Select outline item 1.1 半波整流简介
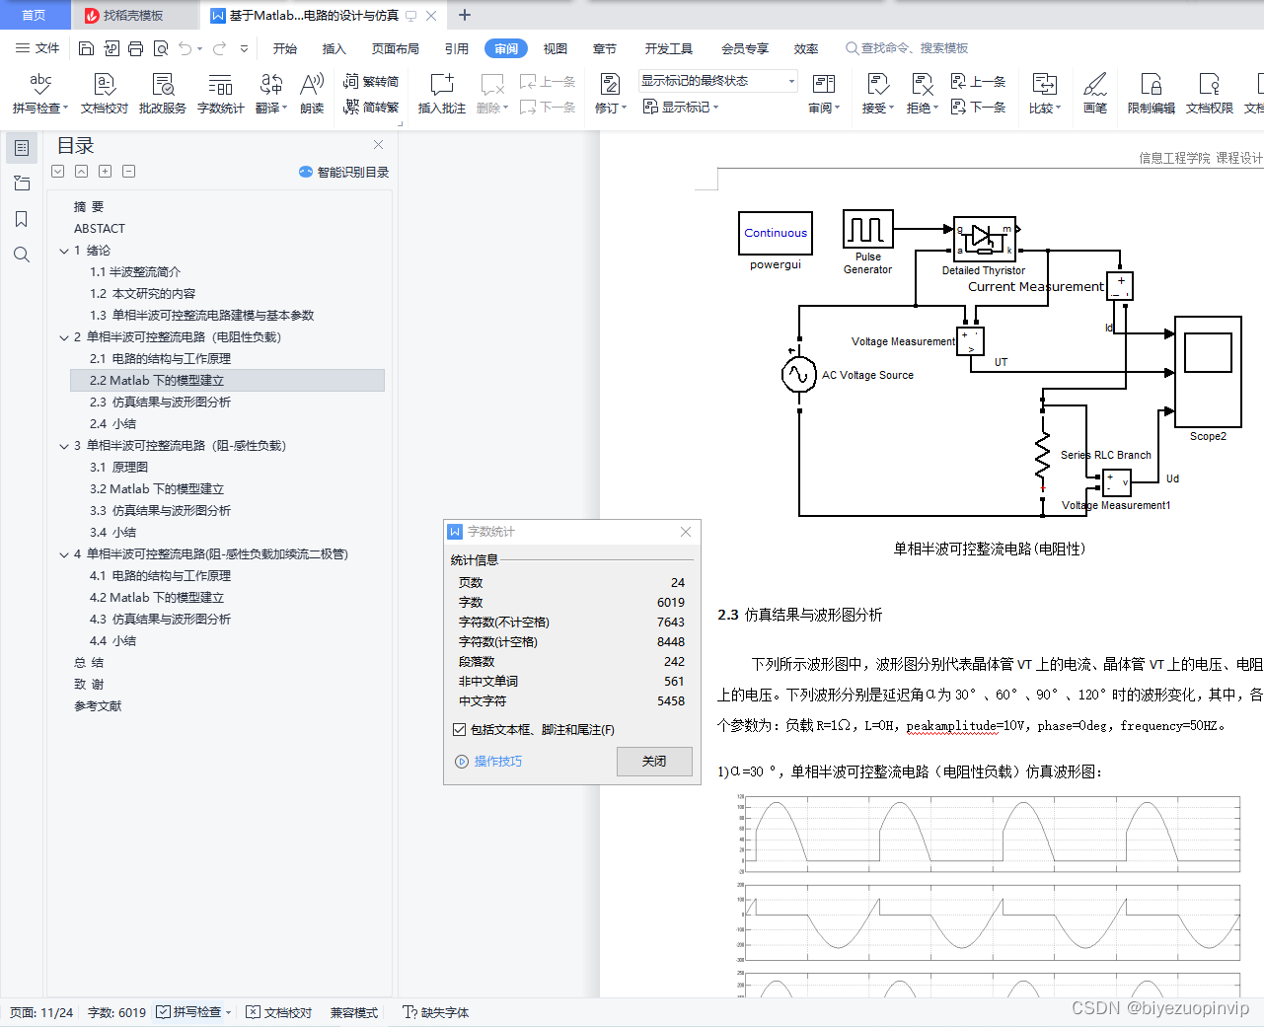 tap(135, 272)
